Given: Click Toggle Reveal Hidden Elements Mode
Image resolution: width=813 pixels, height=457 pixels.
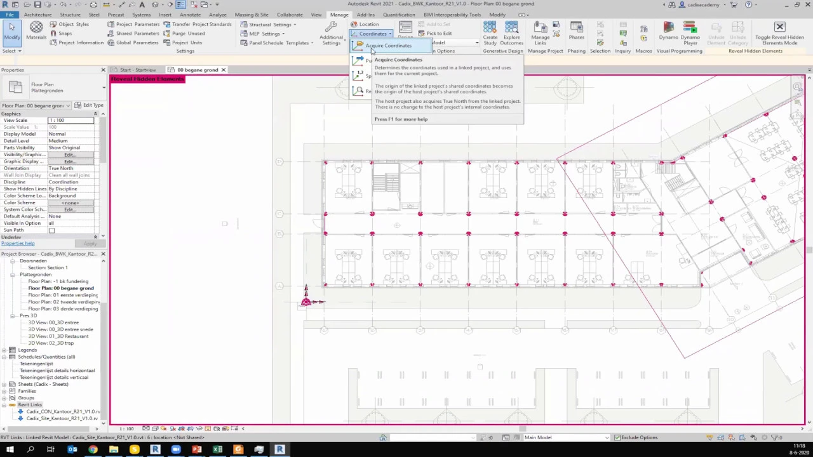Looking at the screenshot, I should [779, 33].
